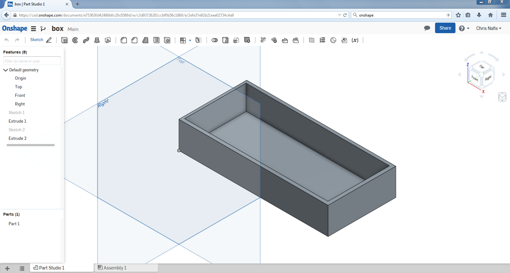The image size is (510, 273).
Task: Open the view options cube dropdown
Action: click(502, 97)
